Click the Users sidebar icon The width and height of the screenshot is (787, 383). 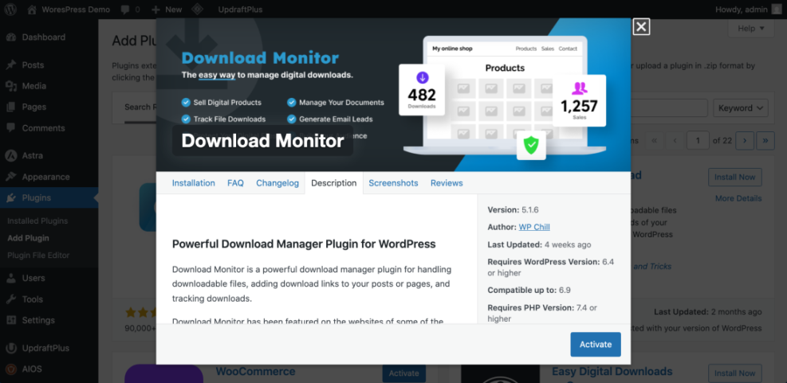point(11,278)
